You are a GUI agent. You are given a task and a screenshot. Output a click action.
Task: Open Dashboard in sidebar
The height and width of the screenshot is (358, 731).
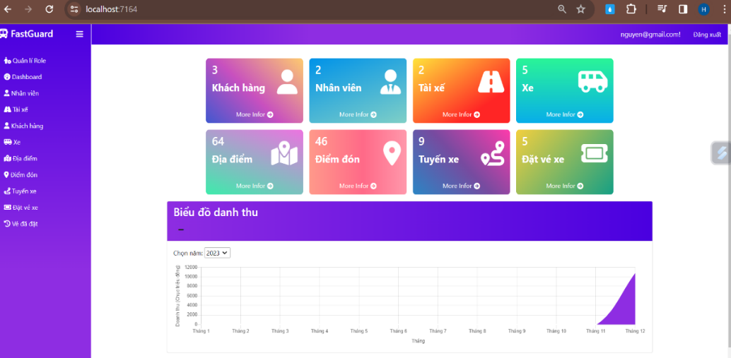tap(23, 77)
